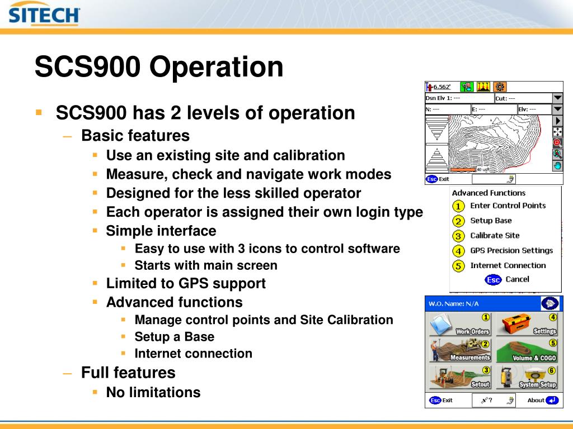
Task: Select the zoom-to-position globe magnifier icon
Action: 557,154
